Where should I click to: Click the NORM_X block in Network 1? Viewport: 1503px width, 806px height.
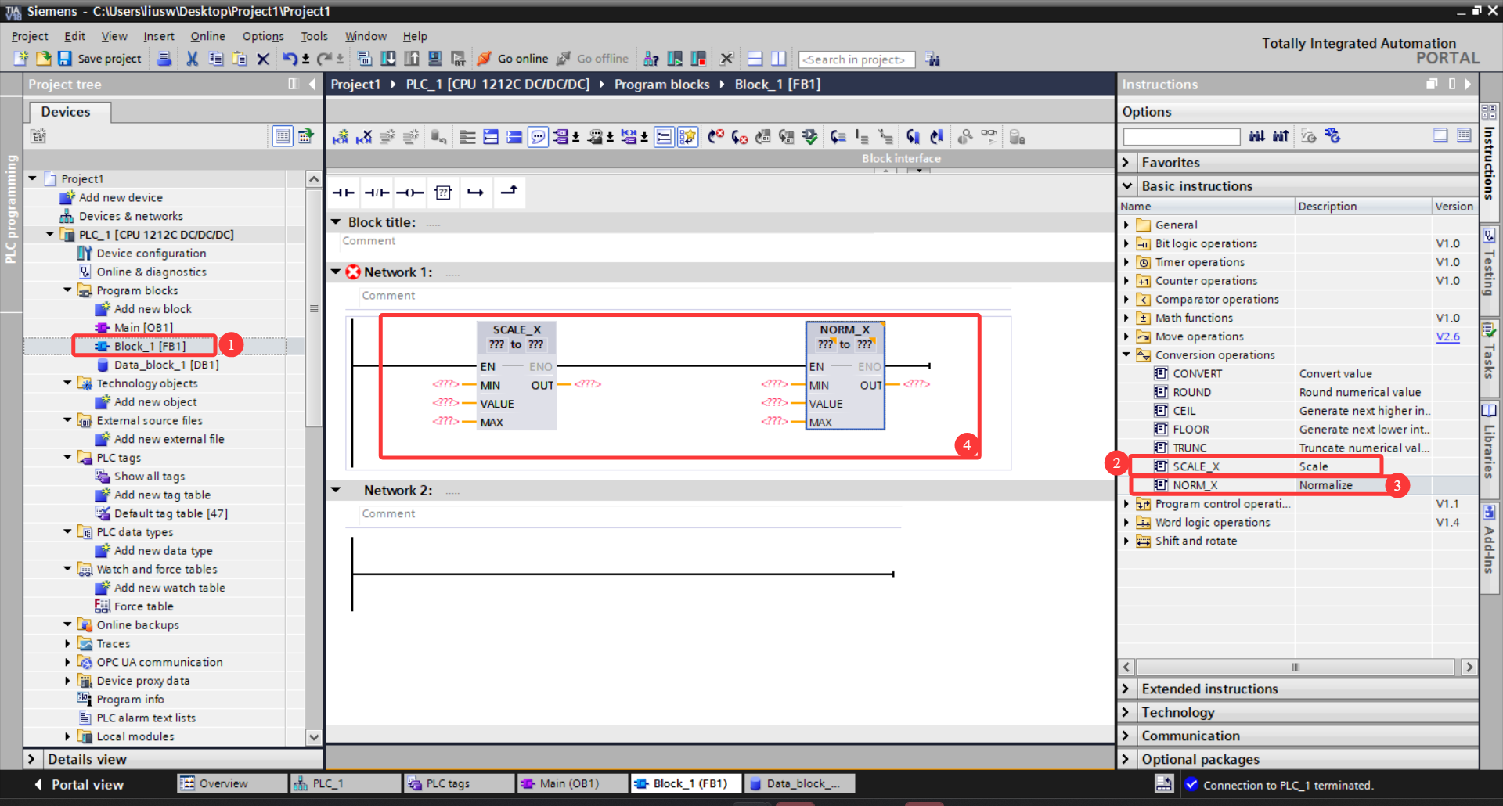pyautogui.click(x=845, y=376)
